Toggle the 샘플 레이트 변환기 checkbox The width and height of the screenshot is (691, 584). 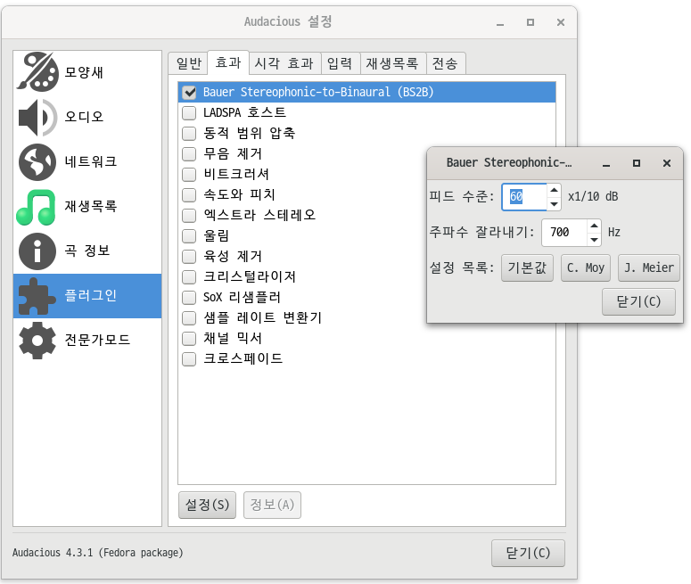coord(189,317)
